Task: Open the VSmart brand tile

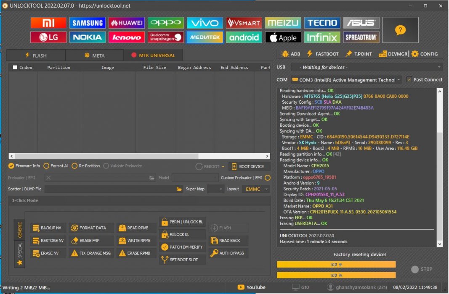Action: click(x=244, y=23)
